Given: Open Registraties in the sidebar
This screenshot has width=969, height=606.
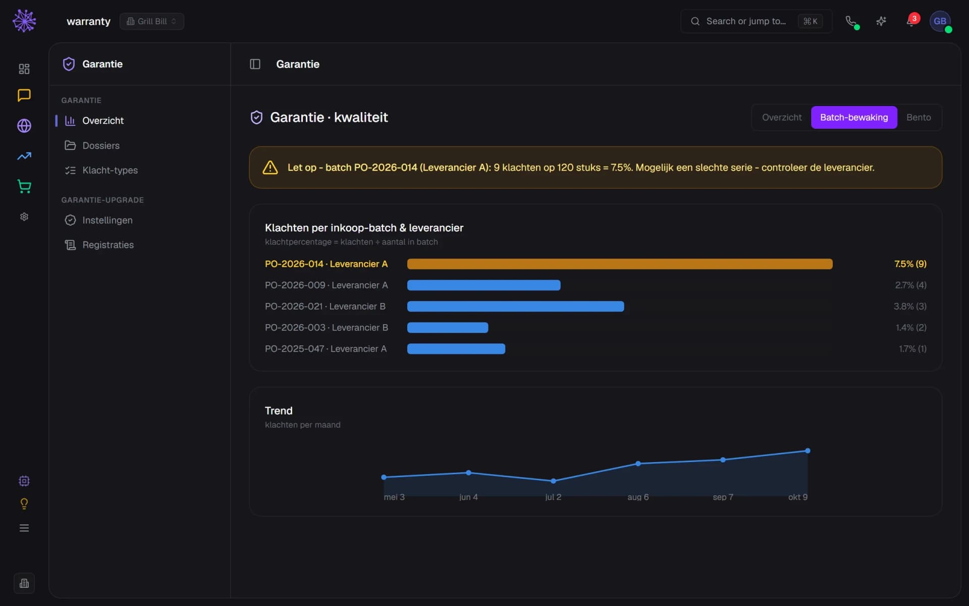Looking at the screenshot, I should coord(139,245).
